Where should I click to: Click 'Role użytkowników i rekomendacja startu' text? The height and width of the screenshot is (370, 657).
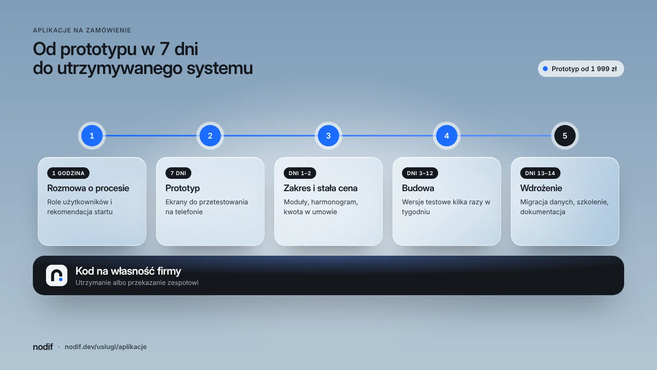coord(80,207)
